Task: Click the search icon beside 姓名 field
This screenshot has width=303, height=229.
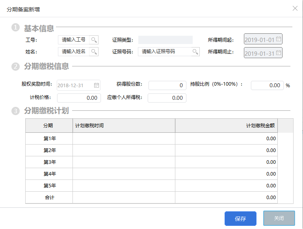Action: [x=94, y=51]
